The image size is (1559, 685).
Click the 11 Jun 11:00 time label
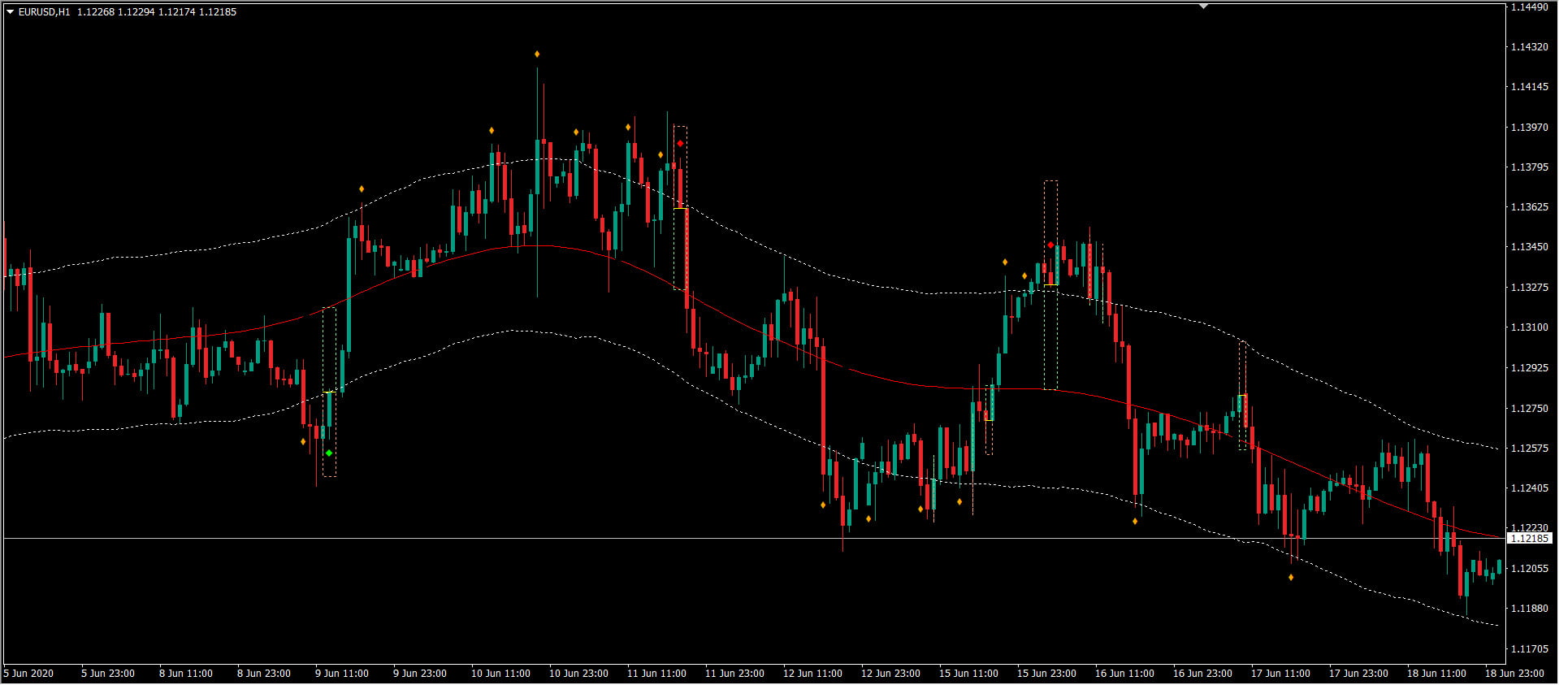point(656,674)
